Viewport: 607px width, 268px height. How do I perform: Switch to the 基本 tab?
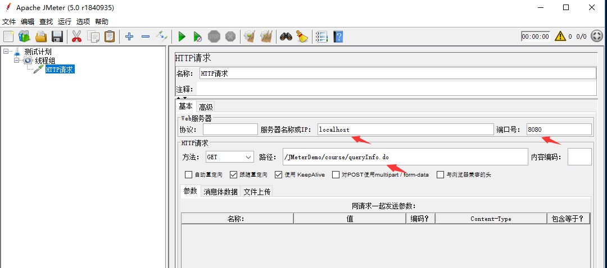pos(186,106)
